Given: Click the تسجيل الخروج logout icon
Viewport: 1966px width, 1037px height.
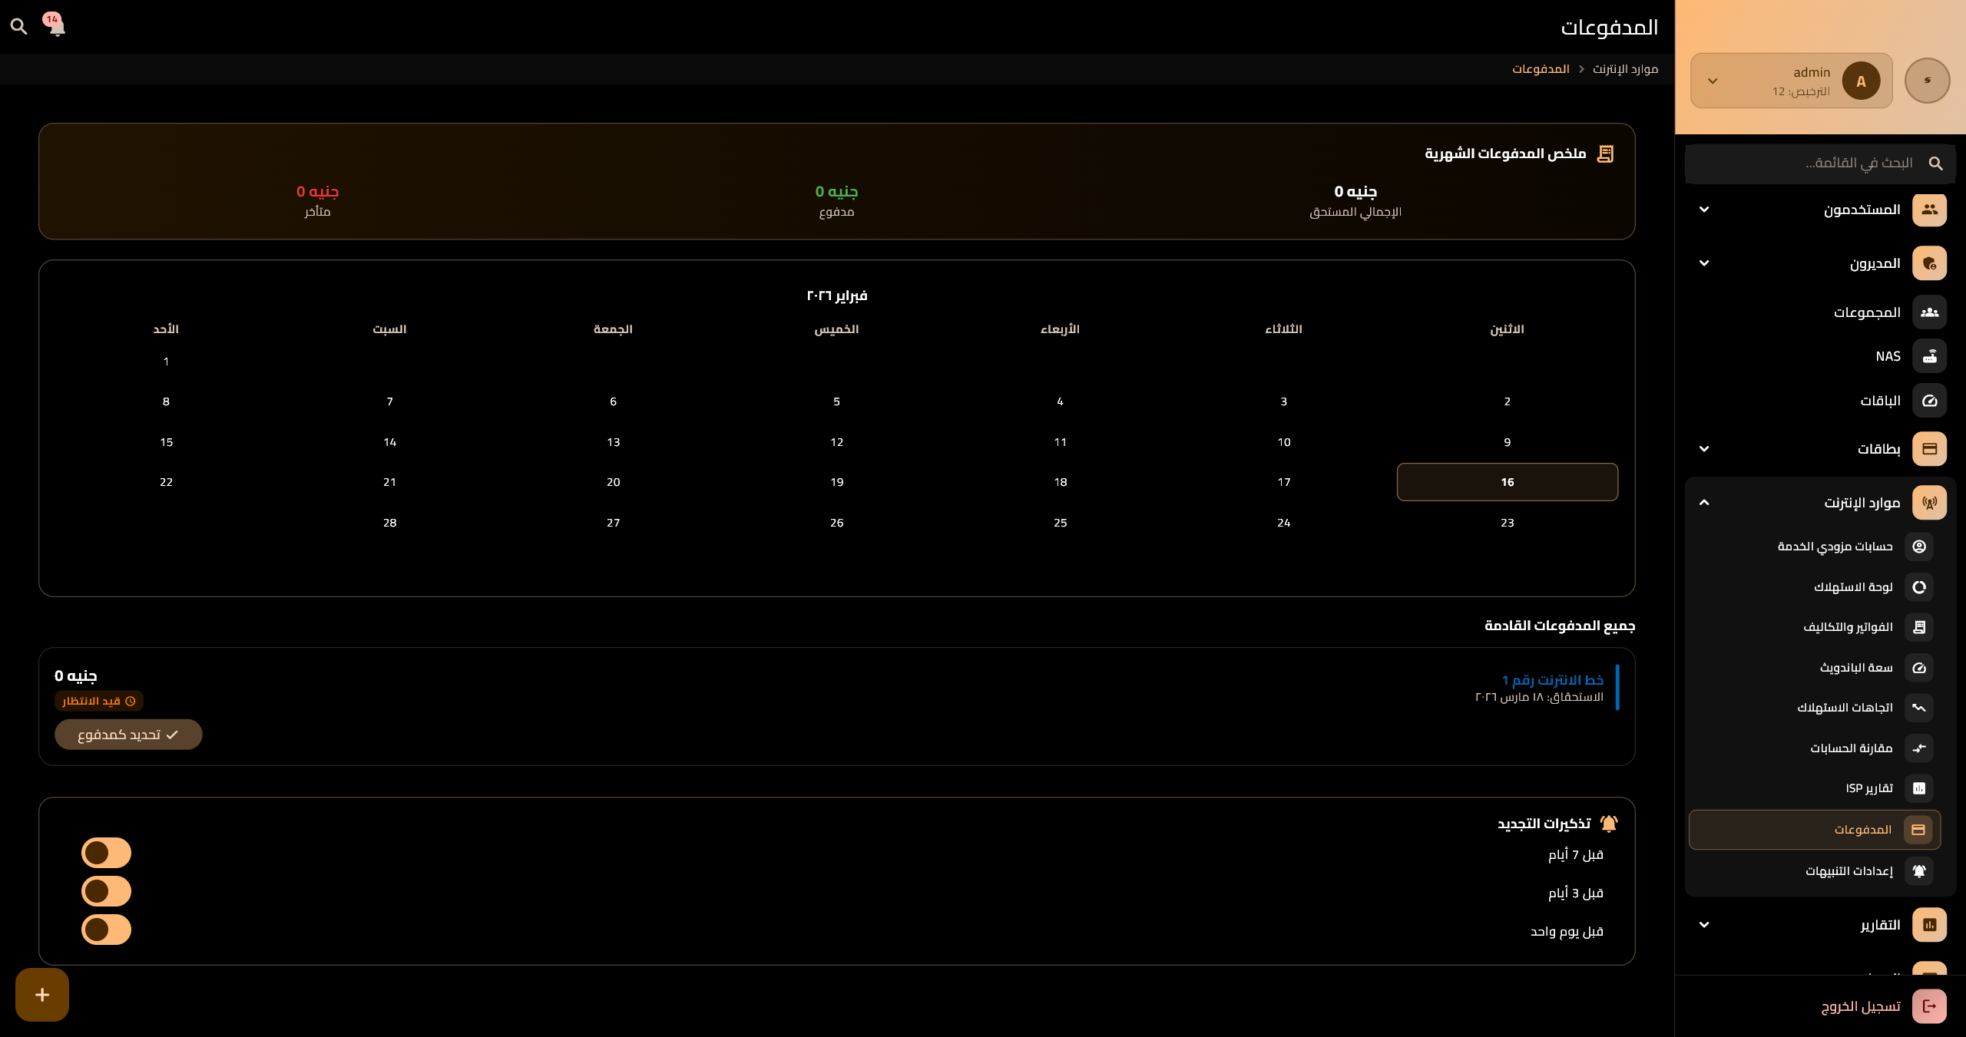Looking at the screenshot, I should tap(1929, 1006).
